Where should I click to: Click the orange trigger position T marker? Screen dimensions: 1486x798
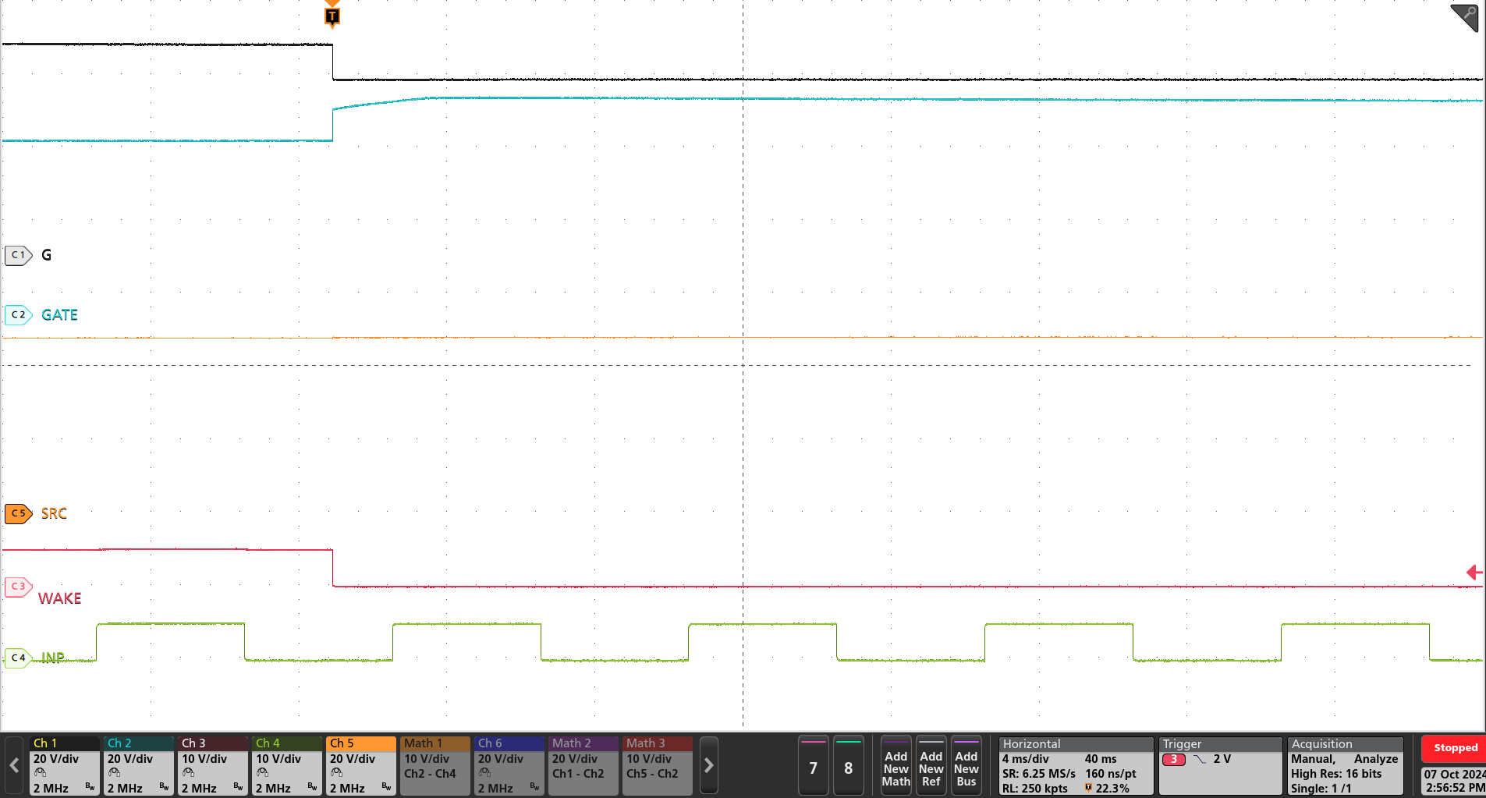point(332,14)
